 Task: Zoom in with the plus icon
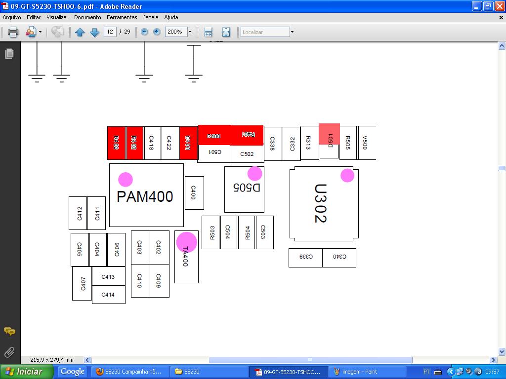(x=157, y=32)
